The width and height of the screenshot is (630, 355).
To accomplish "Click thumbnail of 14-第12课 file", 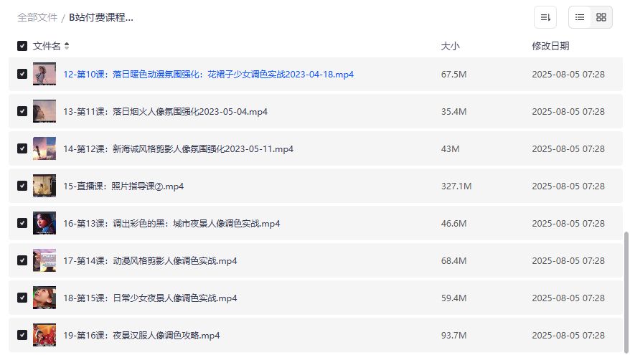I will [44, 148].
